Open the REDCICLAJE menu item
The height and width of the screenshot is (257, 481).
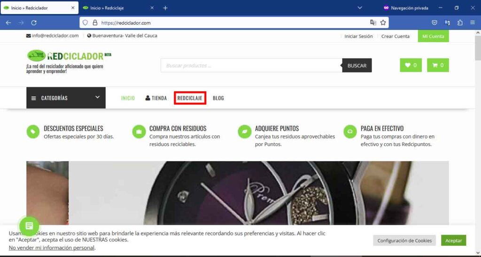190,98
